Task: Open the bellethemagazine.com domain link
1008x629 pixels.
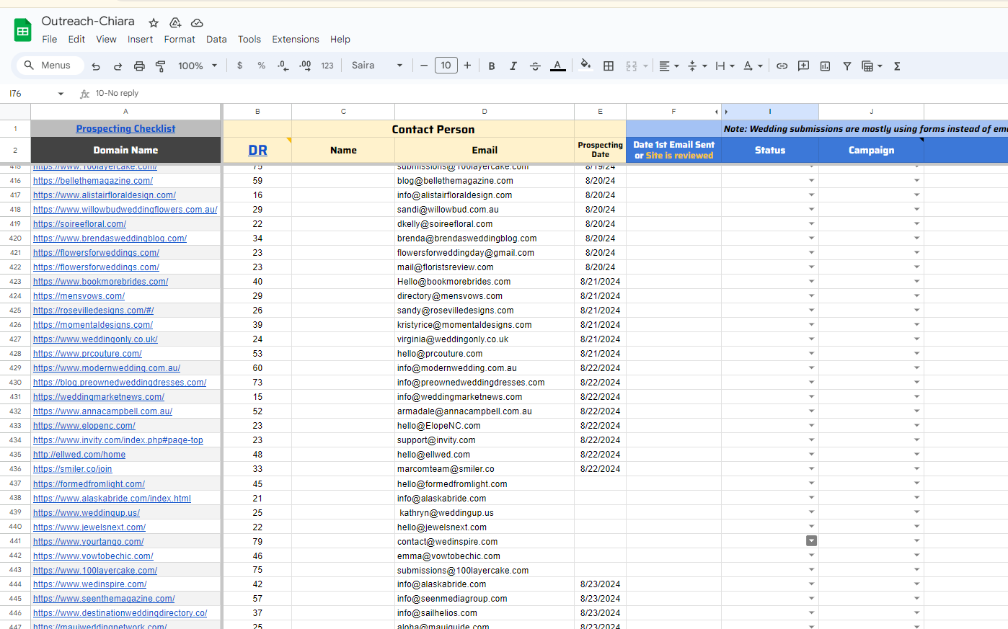Action: point(93,181)
